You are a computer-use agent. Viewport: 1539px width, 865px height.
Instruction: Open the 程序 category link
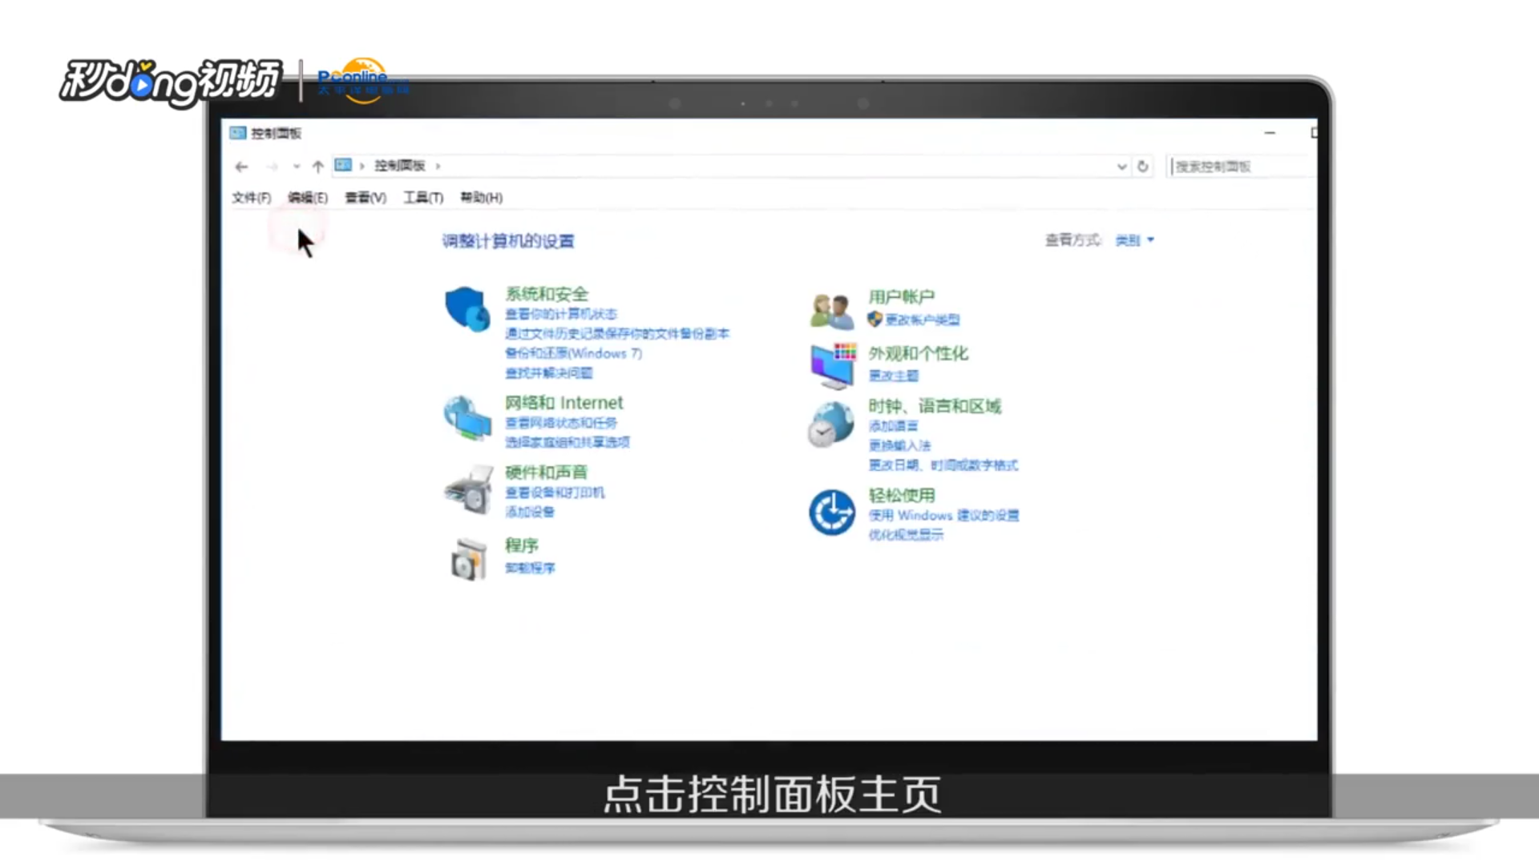tap(521, 545)
